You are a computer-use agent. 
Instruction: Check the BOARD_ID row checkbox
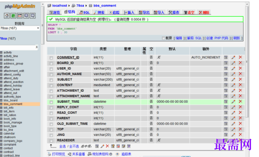(x=51, y=63)
